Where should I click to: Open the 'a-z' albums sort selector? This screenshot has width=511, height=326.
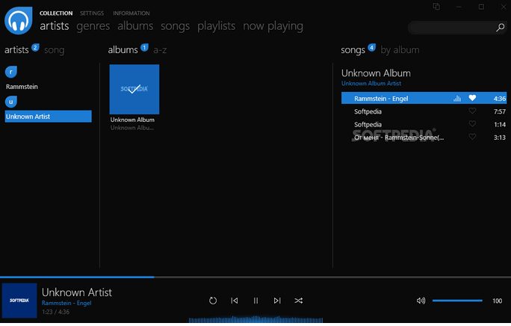pyautogui.click(x=160, y=50)
